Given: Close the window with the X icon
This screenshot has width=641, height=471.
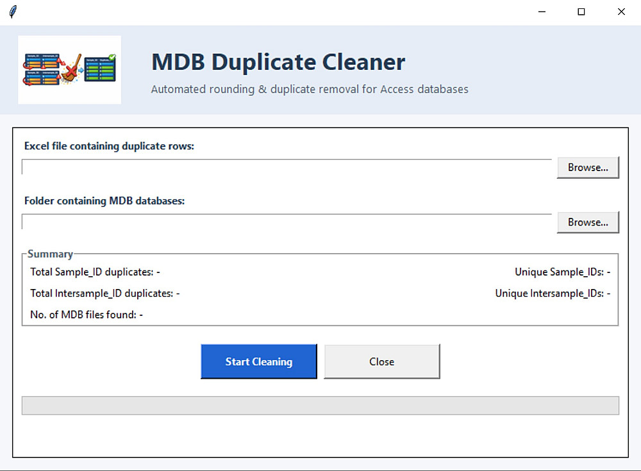Looking at the screenshot, I should click(x=621, y=12).
